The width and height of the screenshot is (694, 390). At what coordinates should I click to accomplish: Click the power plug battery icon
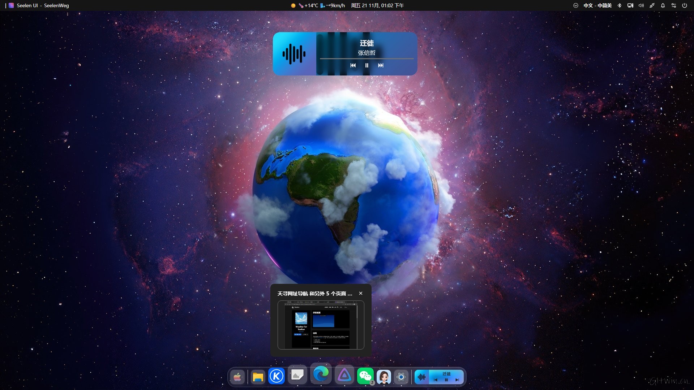(652, 5)
